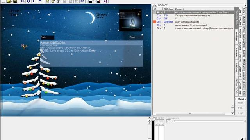Click the config list horizontal scrollbar
Image resolution: width=250 pixels, height=140 pixels.
click(193, 113)
